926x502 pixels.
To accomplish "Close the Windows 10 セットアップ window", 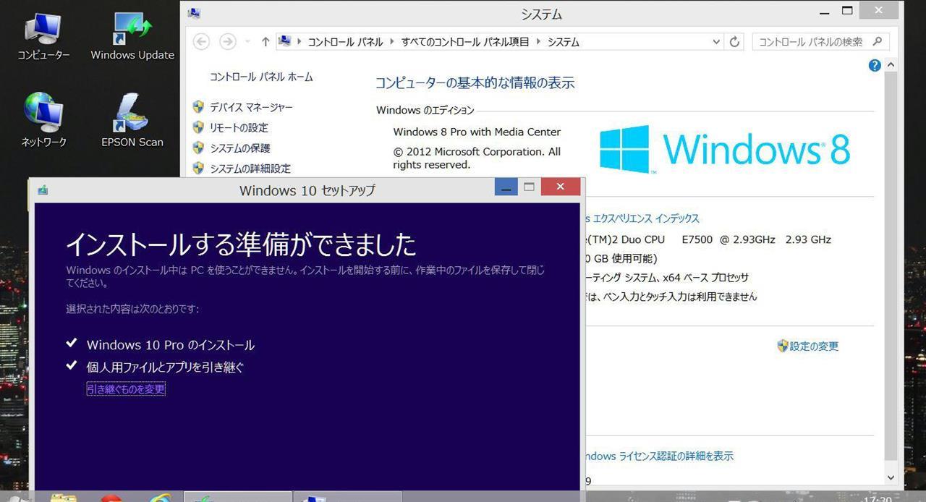I will 561,187.
